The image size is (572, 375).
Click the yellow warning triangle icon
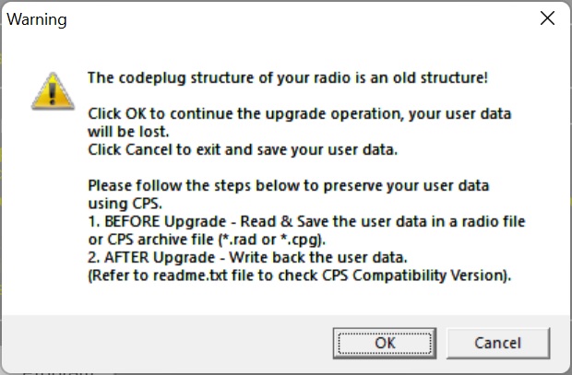[x=53, y=91]
